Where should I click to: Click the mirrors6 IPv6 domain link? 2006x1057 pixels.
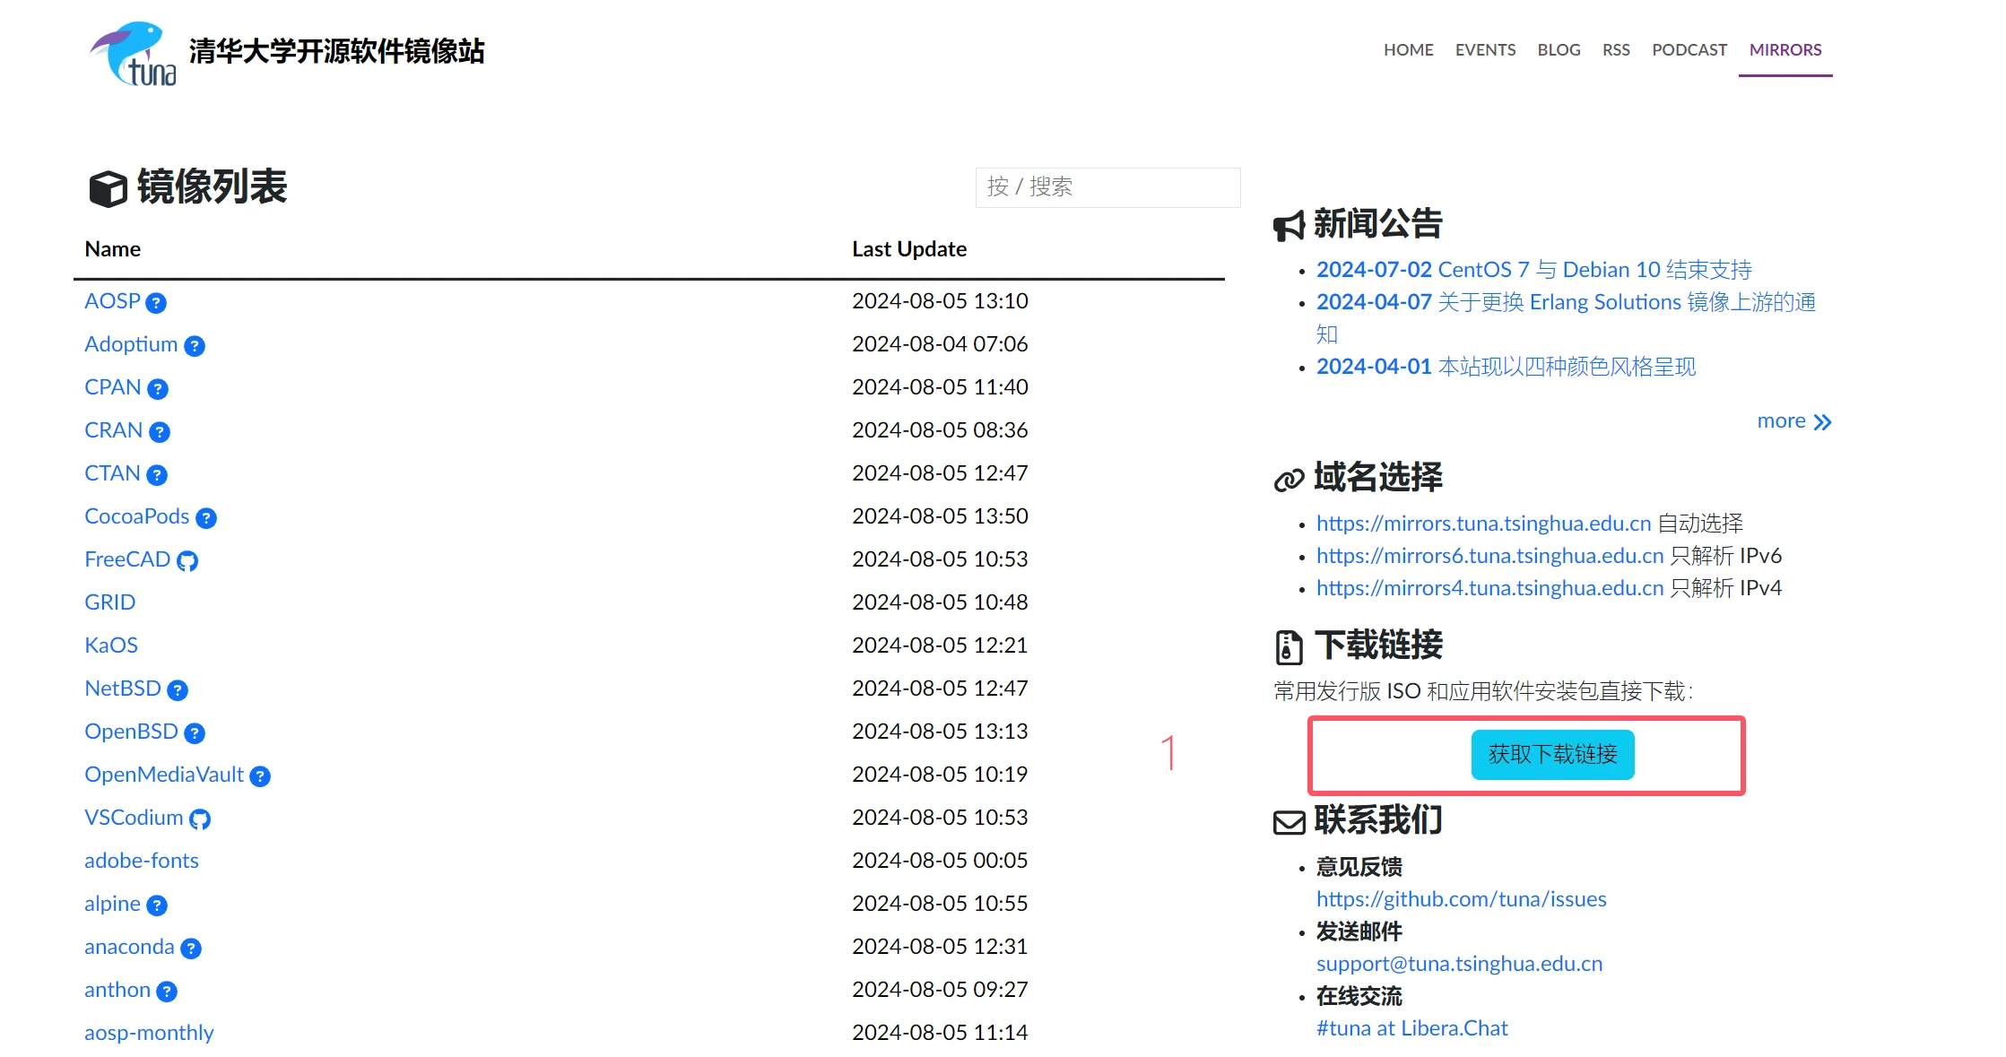(1489, 556)
